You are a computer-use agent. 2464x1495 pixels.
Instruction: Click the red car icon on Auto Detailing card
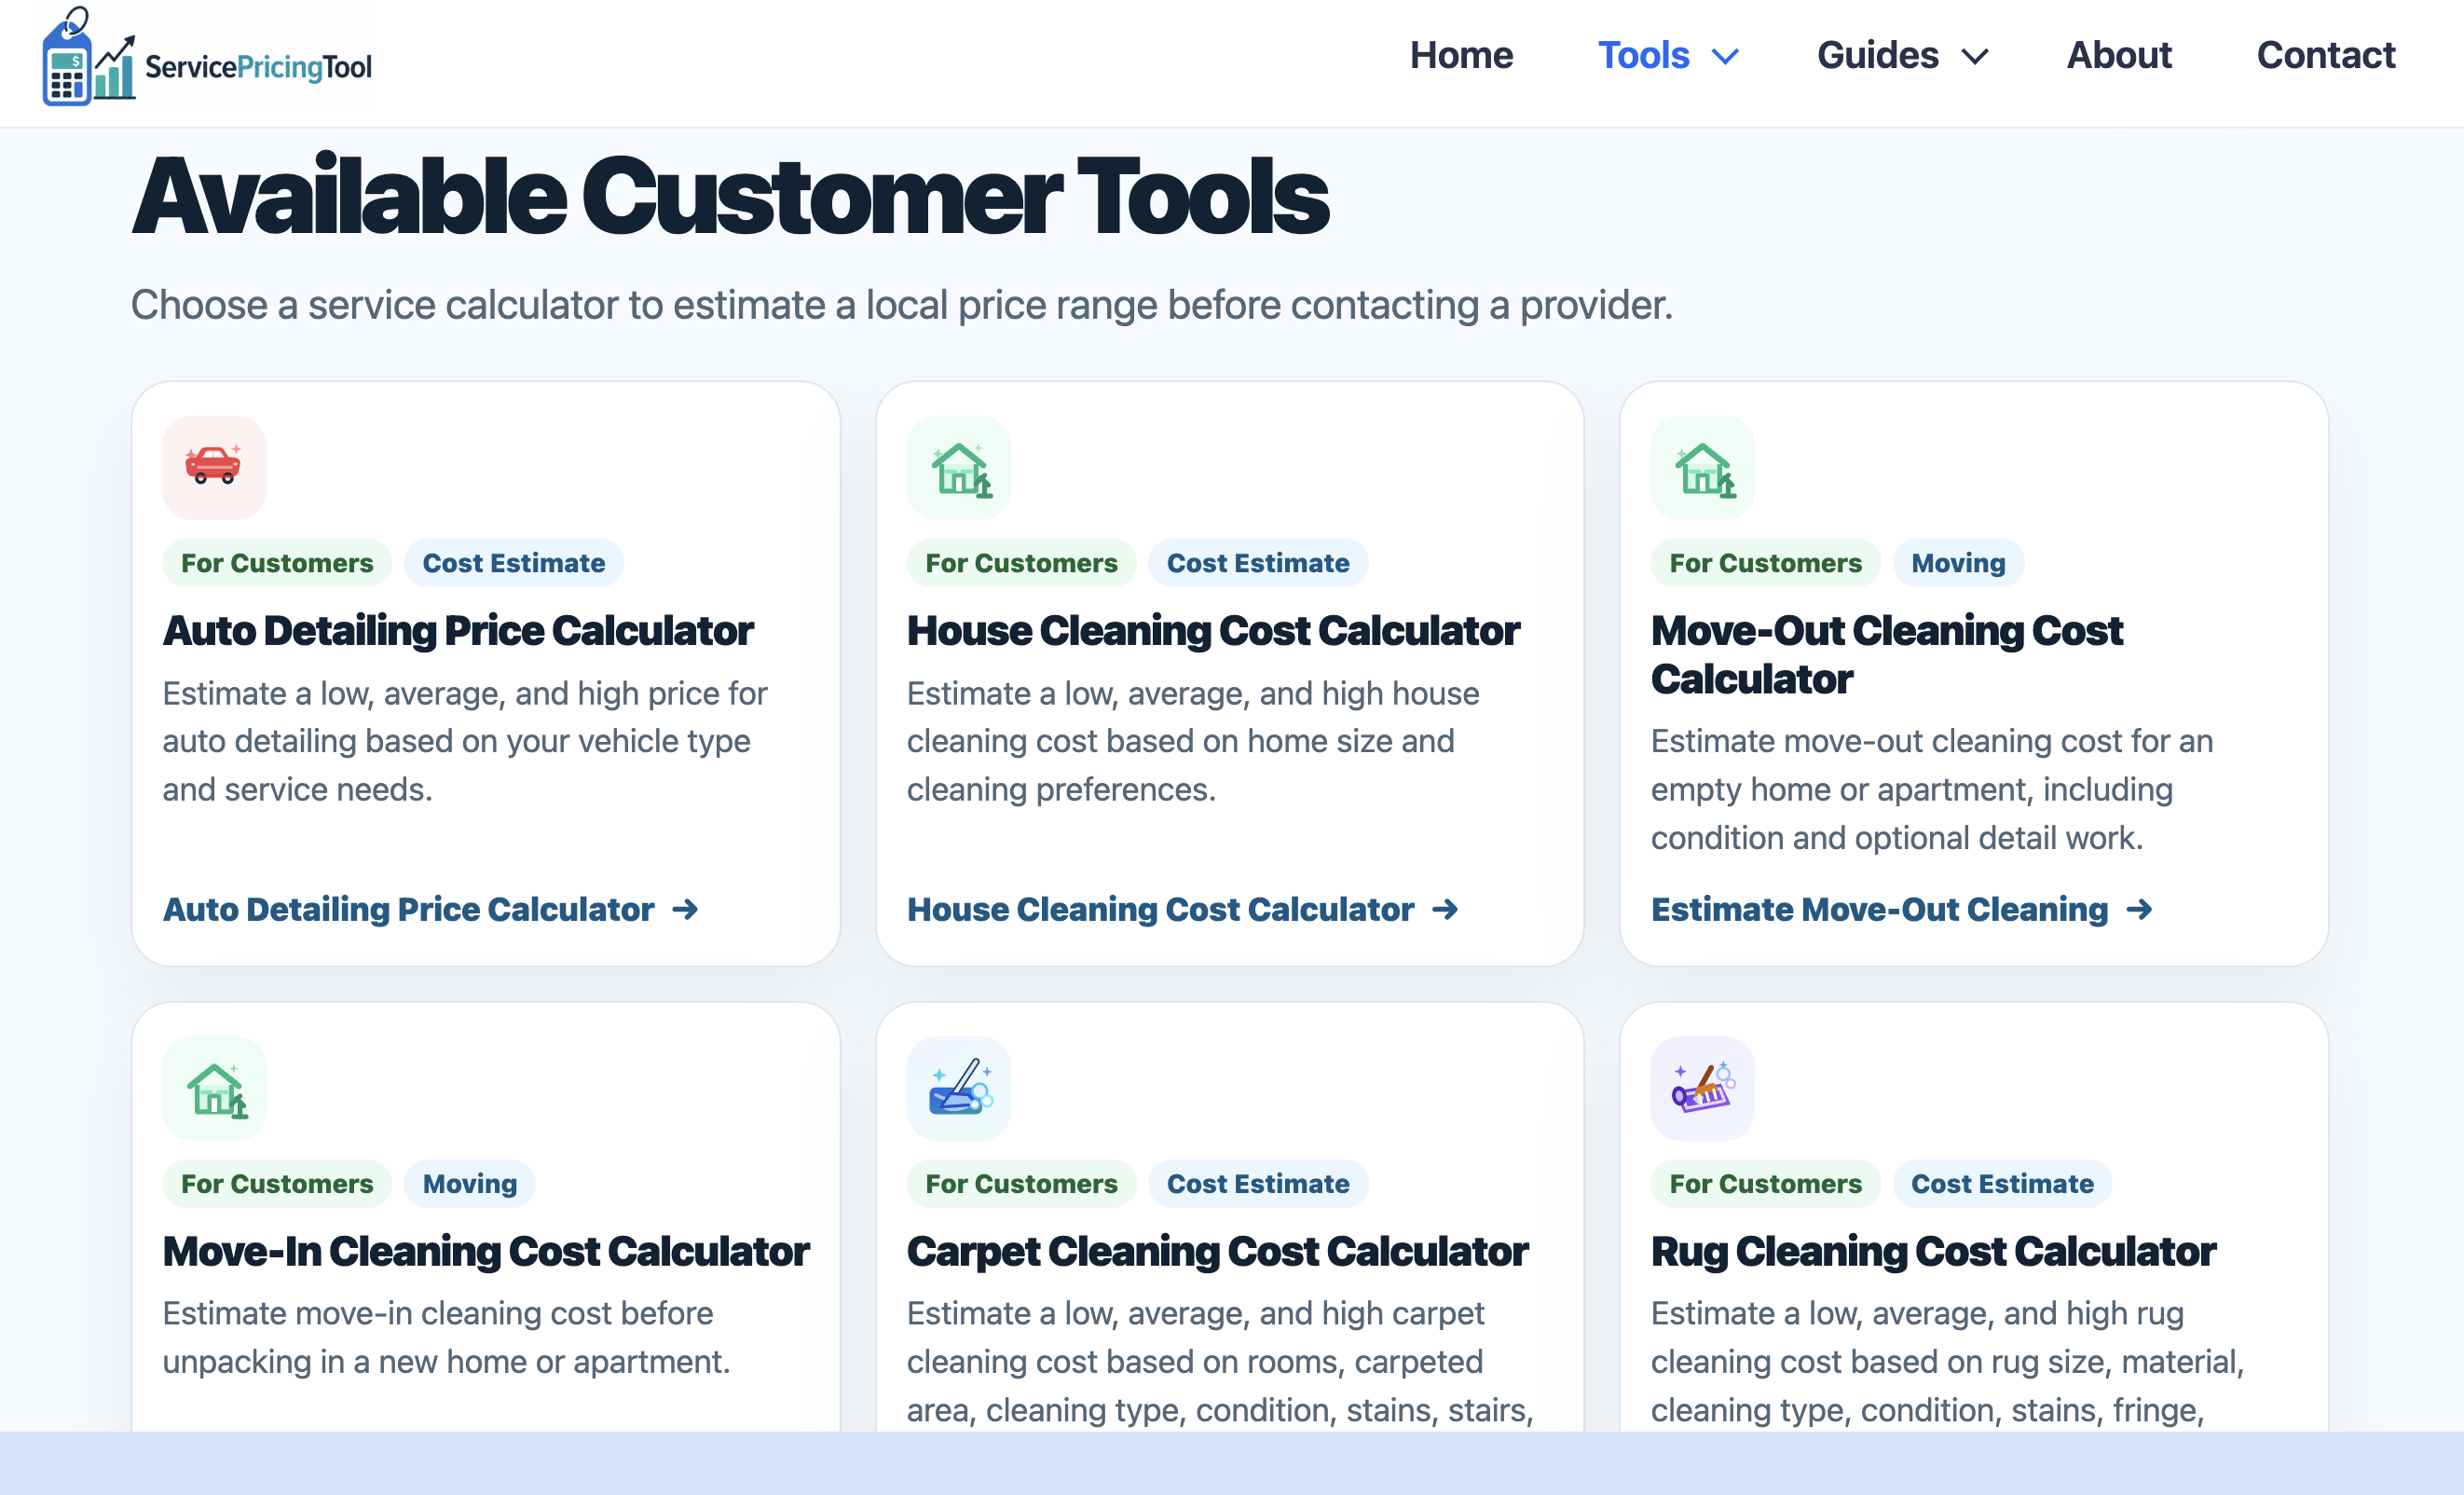click(x=214, y=467)
